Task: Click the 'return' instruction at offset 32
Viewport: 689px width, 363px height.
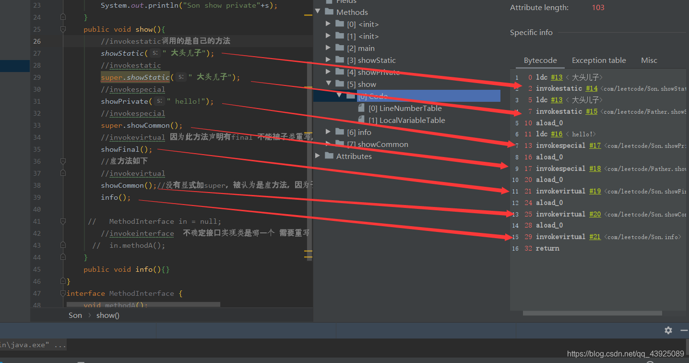Action: pos(547,248)
